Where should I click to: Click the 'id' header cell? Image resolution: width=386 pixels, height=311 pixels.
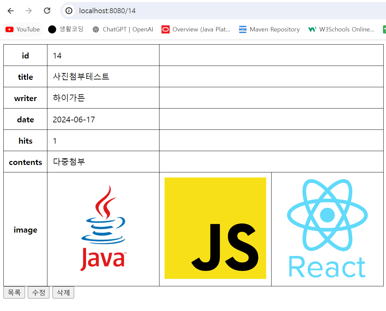tap(25, 55)
